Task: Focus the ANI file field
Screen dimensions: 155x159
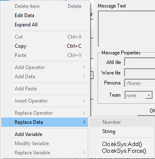Action: point(140,62)
